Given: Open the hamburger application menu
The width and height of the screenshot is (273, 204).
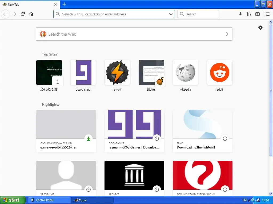Looking at the screenshot, I should [268, 14].
